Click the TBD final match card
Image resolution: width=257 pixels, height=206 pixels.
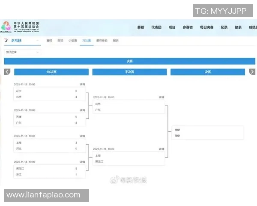(208, 133)
